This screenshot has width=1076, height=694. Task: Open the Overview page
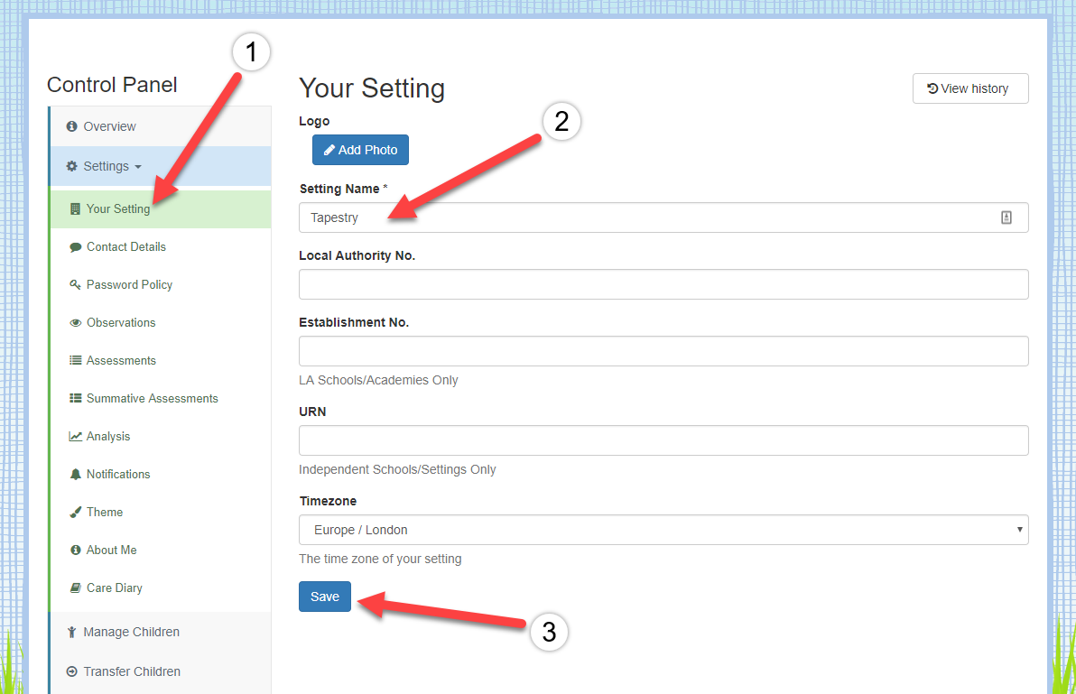(162, 126)
